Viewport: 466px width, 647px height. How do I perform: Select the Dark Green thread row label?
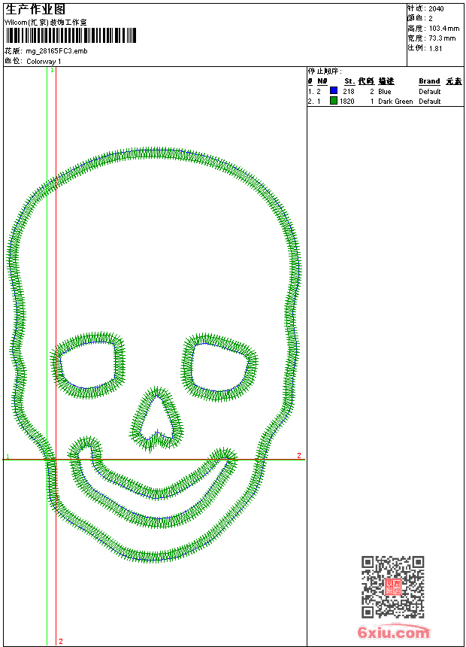(x=395, y=101)
